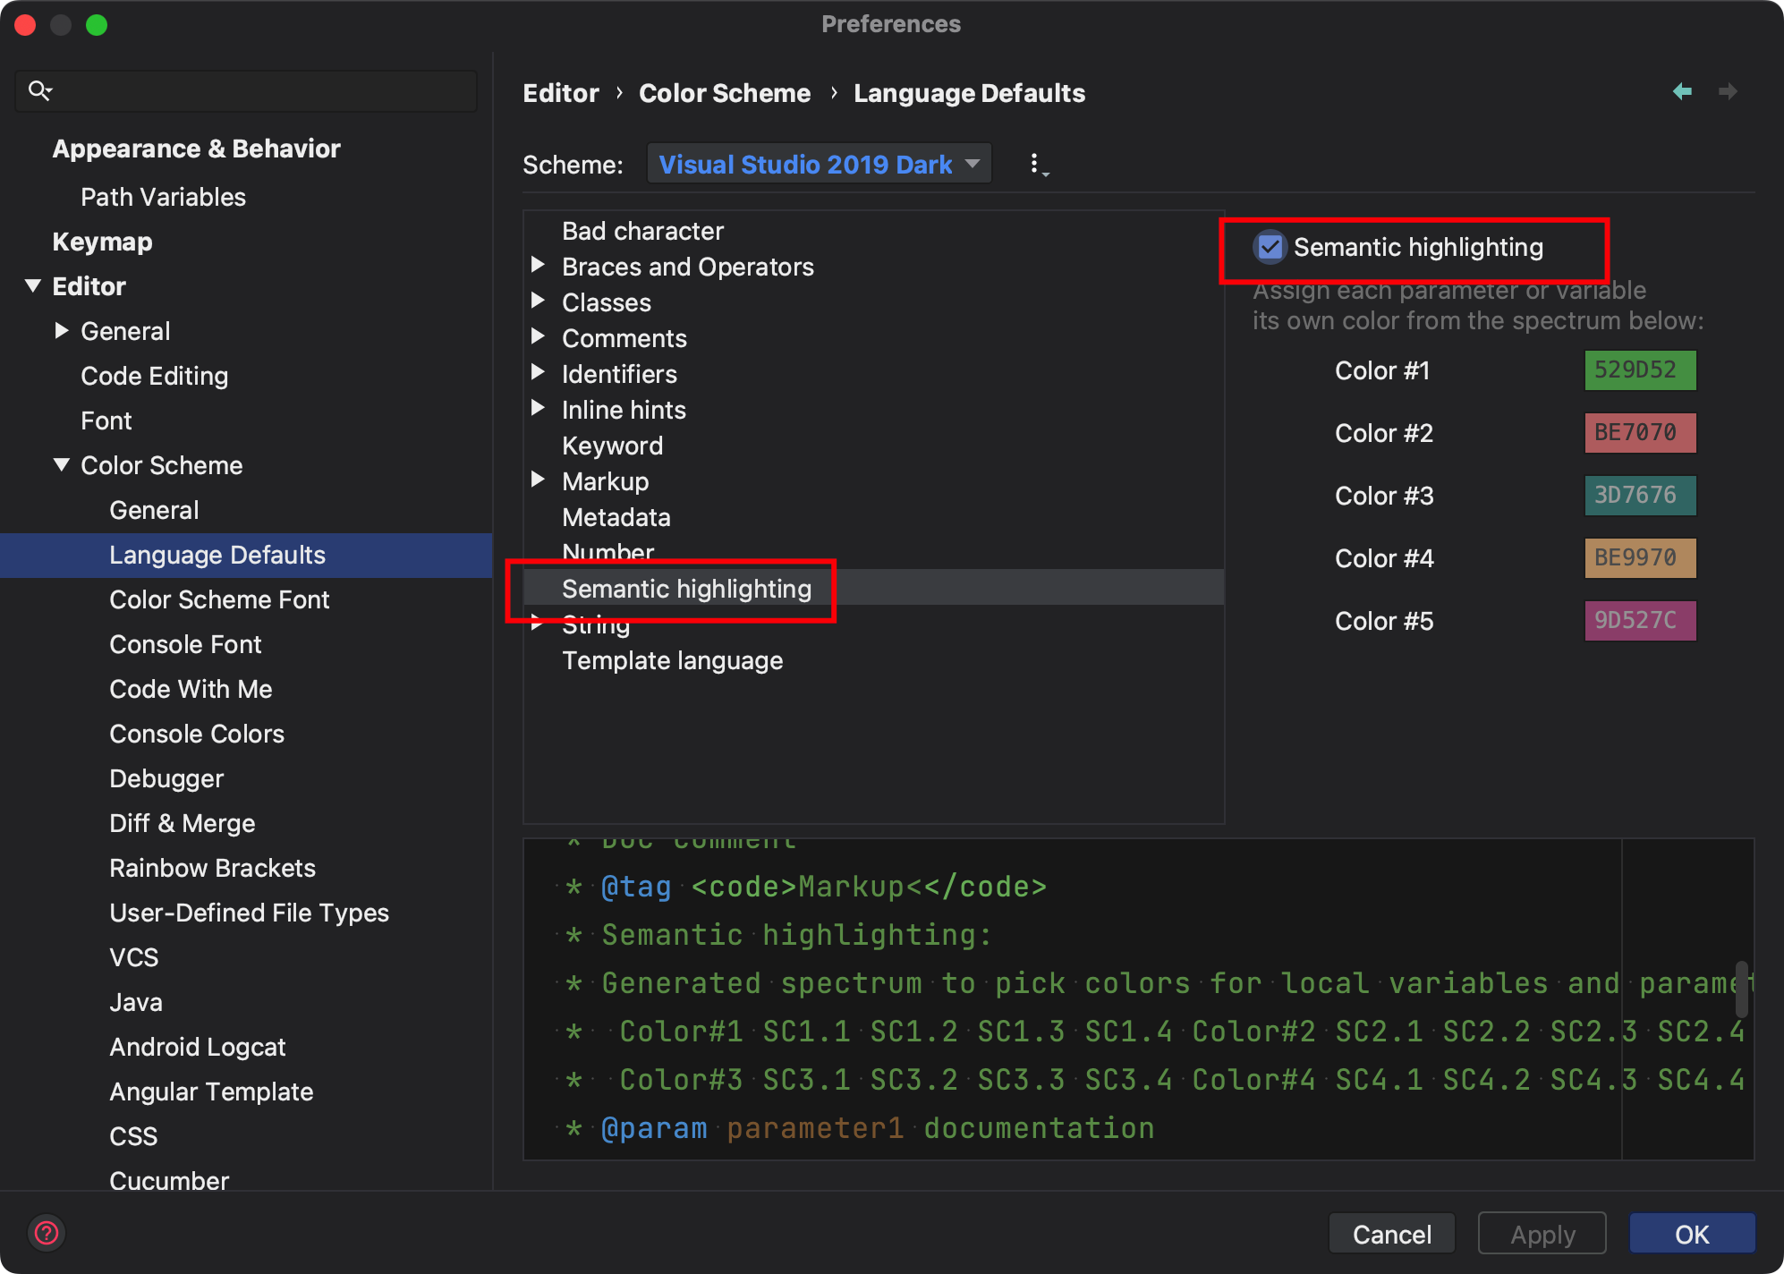Expand the Identifiers node
1784x1274 pixels.
[x=538, y=372]
